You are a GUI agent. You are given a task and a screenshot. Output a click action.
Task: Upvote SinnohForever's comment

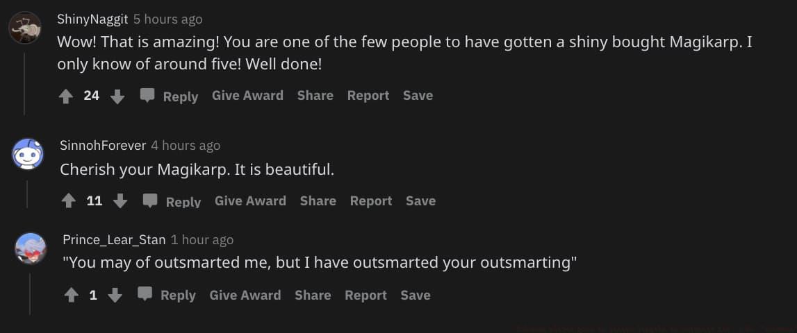(x=69, y=201)
